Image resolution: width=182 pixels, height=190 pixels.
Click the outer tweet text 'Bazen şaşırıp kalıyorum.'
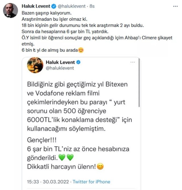[x=47, y=13]
